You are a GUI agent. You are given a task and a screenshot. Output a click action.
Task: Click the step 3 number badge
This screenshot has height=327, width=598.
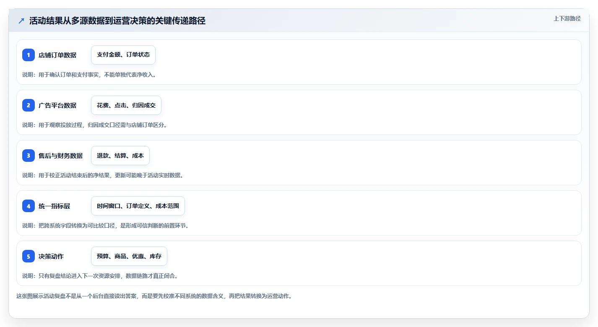point(29,156)
